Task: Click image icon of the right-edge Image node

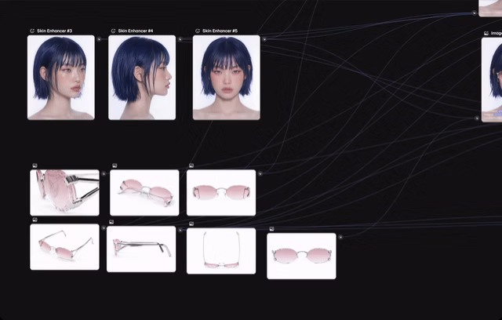Action: pos(486,33)
